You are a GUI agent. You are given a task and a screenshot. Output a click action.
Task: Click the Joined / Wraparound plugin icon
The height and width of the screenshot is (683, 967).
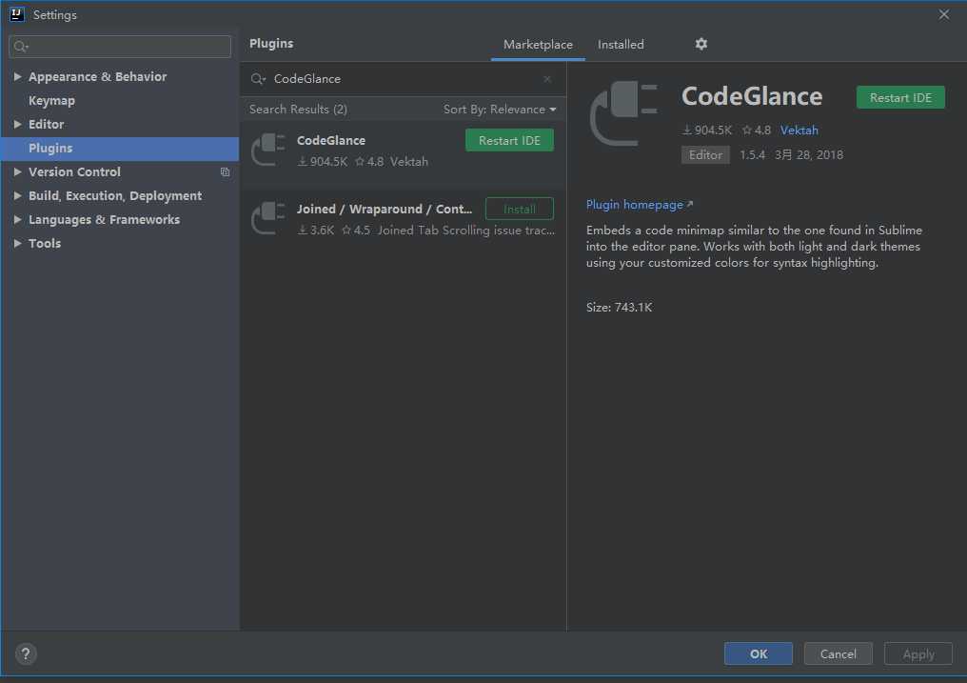[x=268, y=218]
